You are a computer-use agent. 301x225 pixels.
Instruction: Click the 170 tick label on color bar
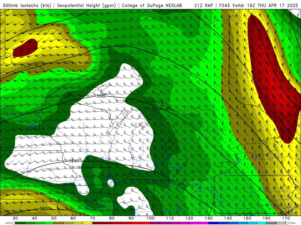click(286, 218)
